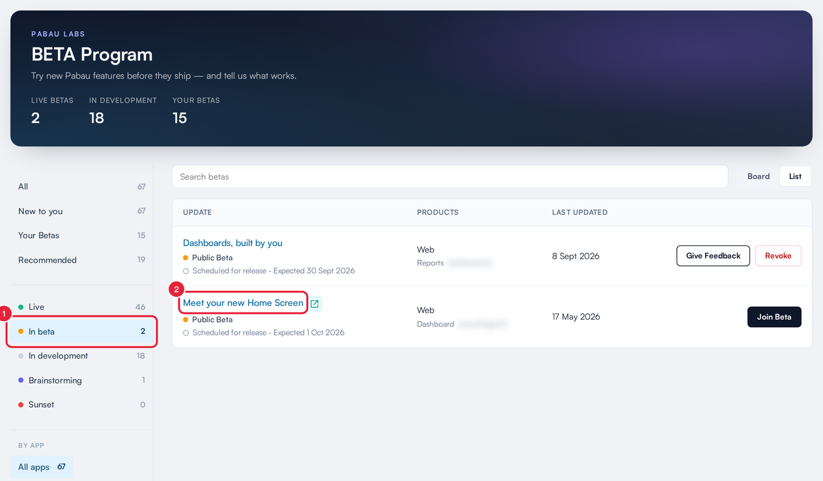Revoke the Dashboards beta
The width and height of the screenshot is (823, 481).
click(778, 256)
